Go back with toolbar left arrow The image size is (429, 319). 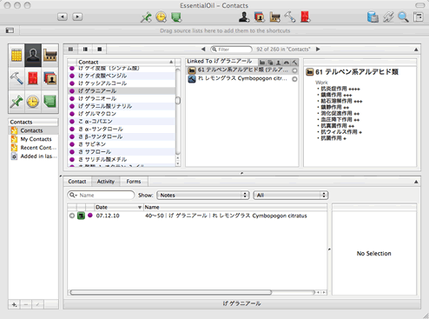[63, 17]
